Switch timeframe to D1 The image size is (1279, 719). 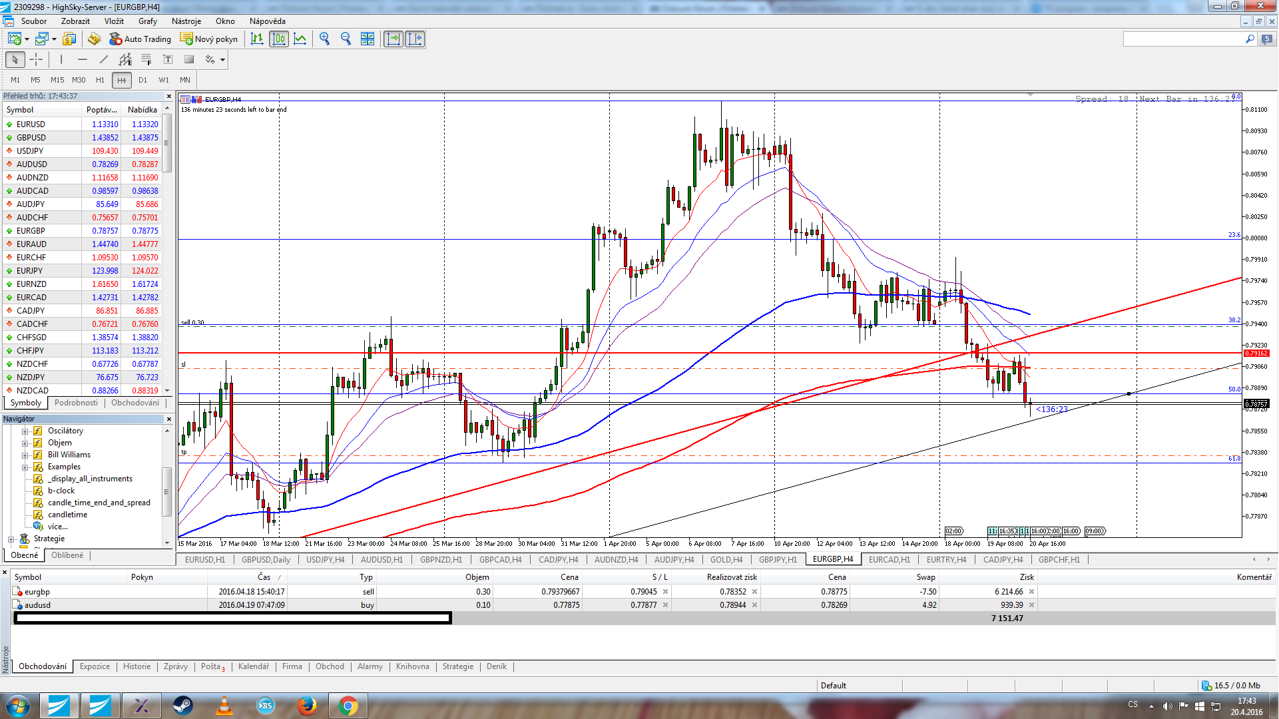(x=142, y=80)
